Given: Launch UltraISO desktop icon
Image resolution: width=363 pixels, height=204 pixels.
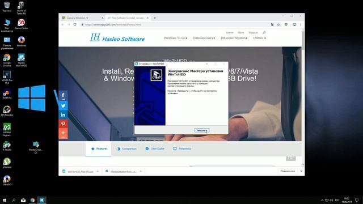Looking at the screenshot, I should (7, 180).
